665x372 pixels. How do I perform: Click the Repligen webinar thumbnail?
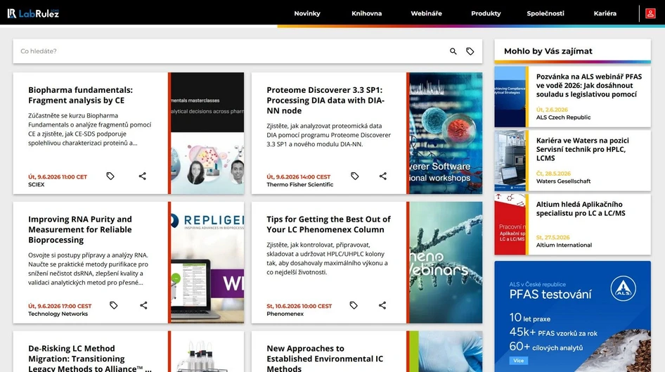click(x=207, y=262)
